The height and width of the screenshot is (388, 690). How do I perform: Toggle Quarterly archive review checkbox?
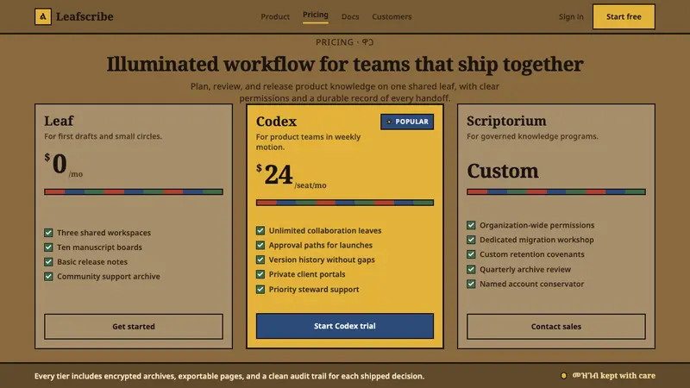[471, 269]
